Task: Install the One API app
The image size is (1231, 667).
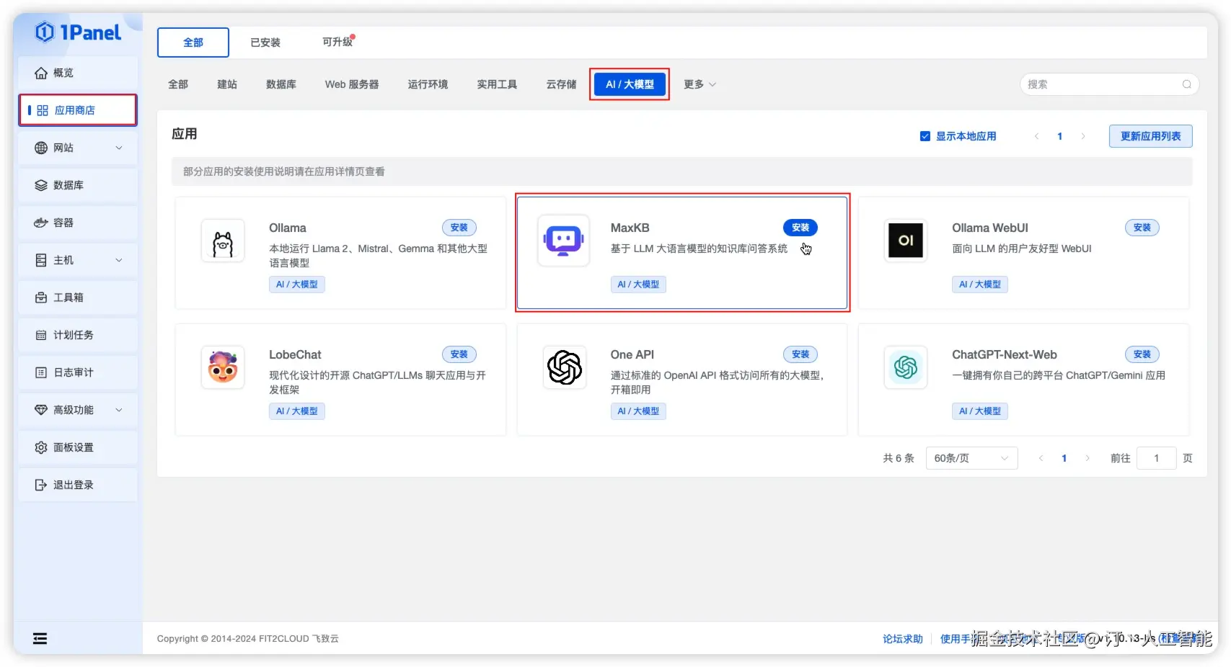Action: [800, 354]
